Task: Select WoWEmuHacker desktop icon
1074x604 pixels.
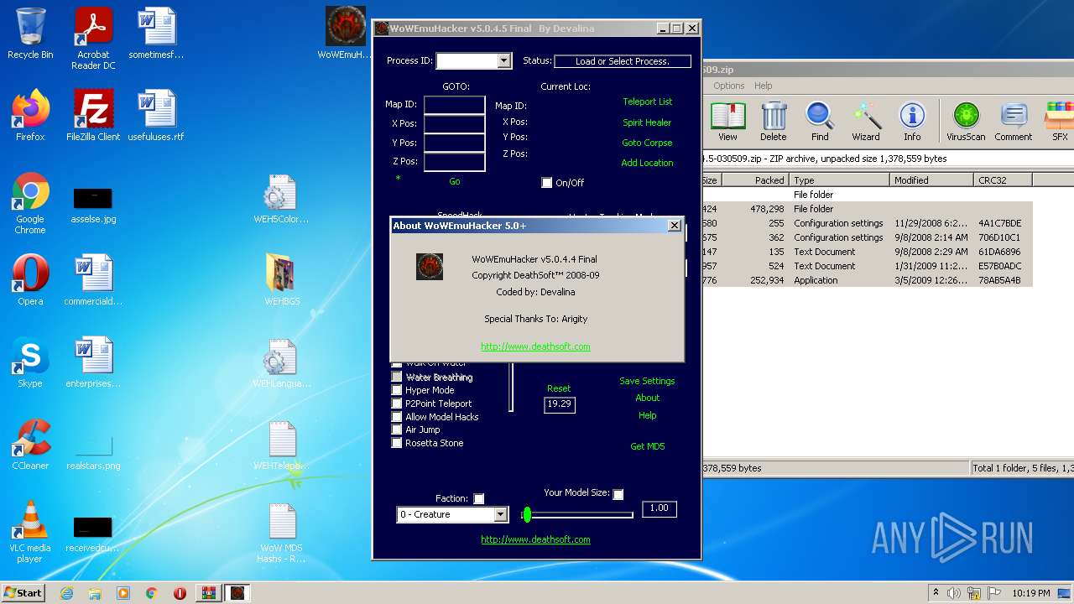Action: (x=345, y=34)
